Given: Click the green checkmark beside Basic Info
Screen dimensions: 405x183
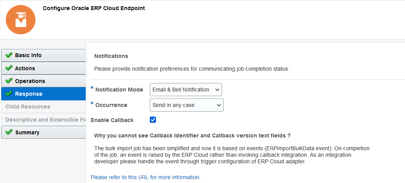Looking at the screenshot, I should (9, 55).
